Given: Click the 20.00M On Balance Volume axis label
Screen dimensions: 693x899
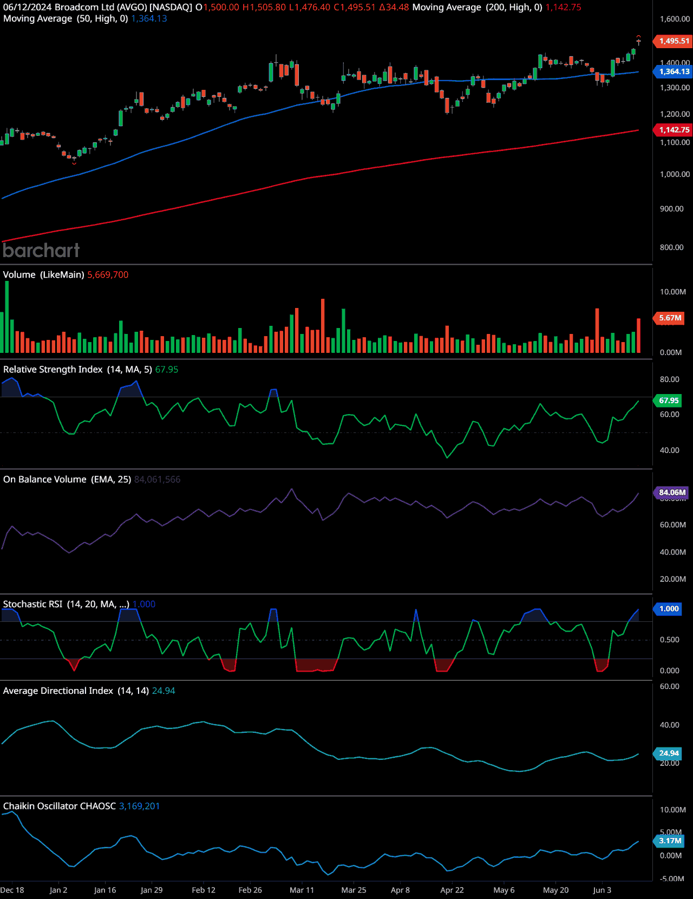Looking at the screenshot, I should point(673,579).
